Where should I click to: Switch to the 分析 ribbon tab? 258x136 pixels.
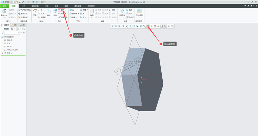point(23,6)
